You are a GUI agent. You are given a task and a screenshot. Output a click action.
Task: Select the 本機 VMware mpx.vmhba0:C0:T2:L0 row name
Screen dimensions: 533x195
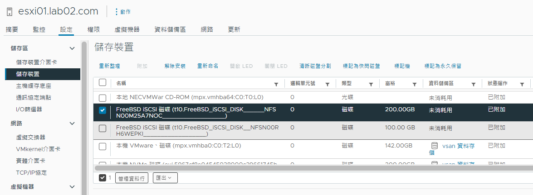(x=179, y=146)
